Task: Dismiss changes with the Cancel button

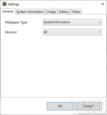Action: point(88,106)
